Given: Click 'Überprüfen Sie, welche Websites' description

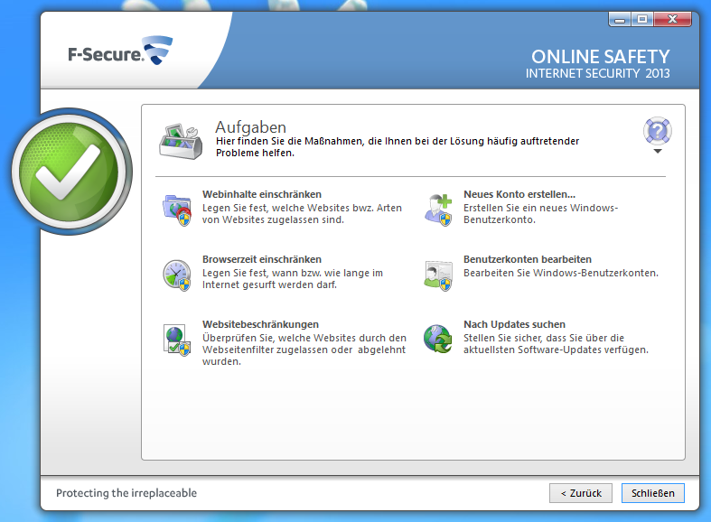Looking at the screenshot, I should (x=304, y=350).
